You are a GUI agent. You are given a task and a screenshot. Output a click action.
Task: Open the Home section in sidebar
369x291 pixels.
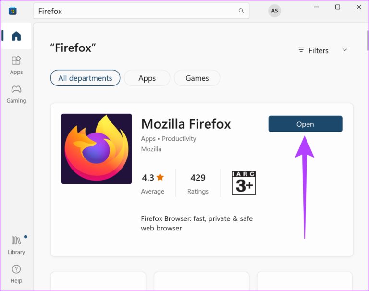[16, 36]
